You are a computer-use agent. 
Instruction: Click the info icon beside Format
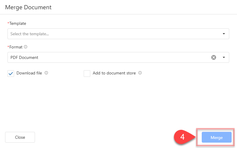click(x=25, y=47)
